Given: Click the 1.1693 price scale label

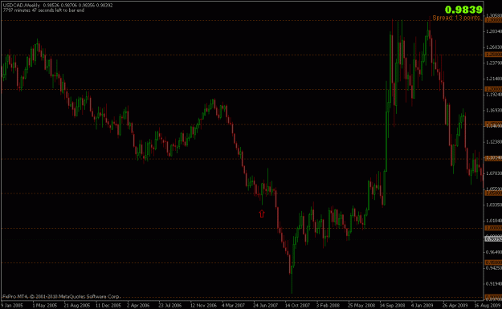Looking at the screenshot, I should [494, 111].
